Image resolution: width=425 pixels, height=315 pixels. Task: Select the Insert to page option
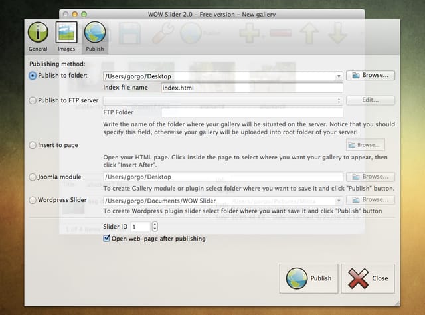tap(33, 145)
